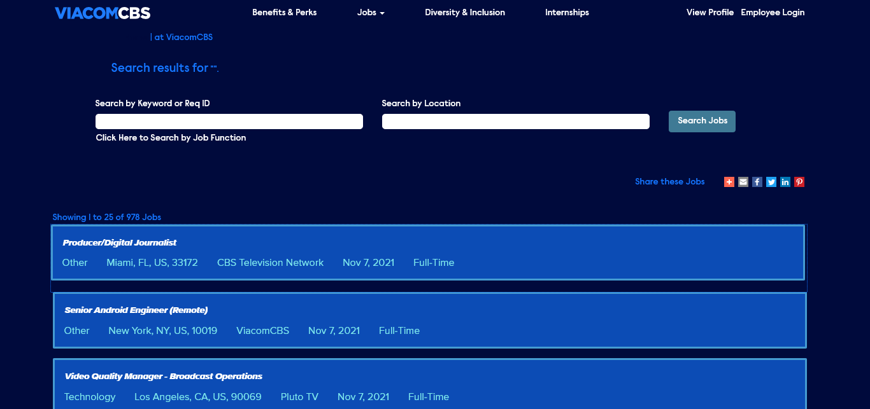Click Here to Search by Job Function
This screenshot has height=409, width=870.
point(171,138)
